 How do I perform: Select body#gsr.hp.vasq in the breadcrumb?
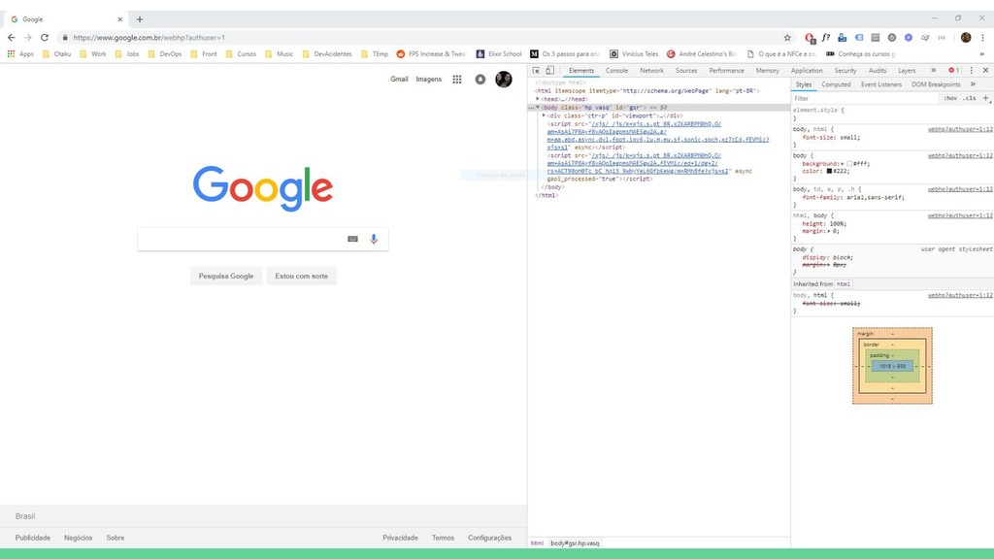coord(575,543)
